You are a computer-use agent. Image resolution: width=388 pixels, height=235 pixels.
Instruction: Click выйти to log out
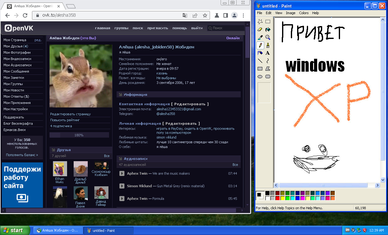tap(197, 28)
